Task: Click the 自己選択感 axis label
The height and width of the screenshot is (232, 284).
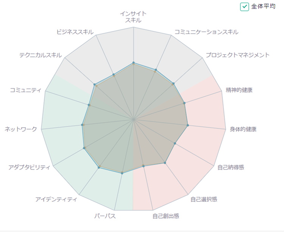Action: click(x=204, y=199)
